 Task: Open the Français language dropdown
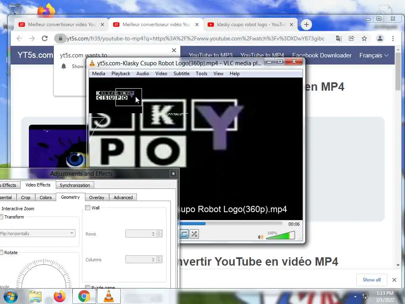point(373,55)
